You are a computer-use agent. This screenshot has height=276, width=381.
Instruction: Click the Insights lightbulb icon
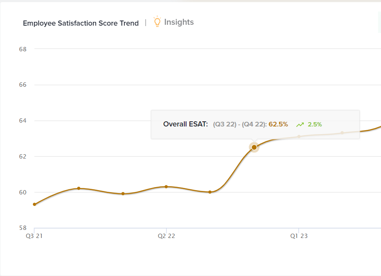[x=157, y=22]
